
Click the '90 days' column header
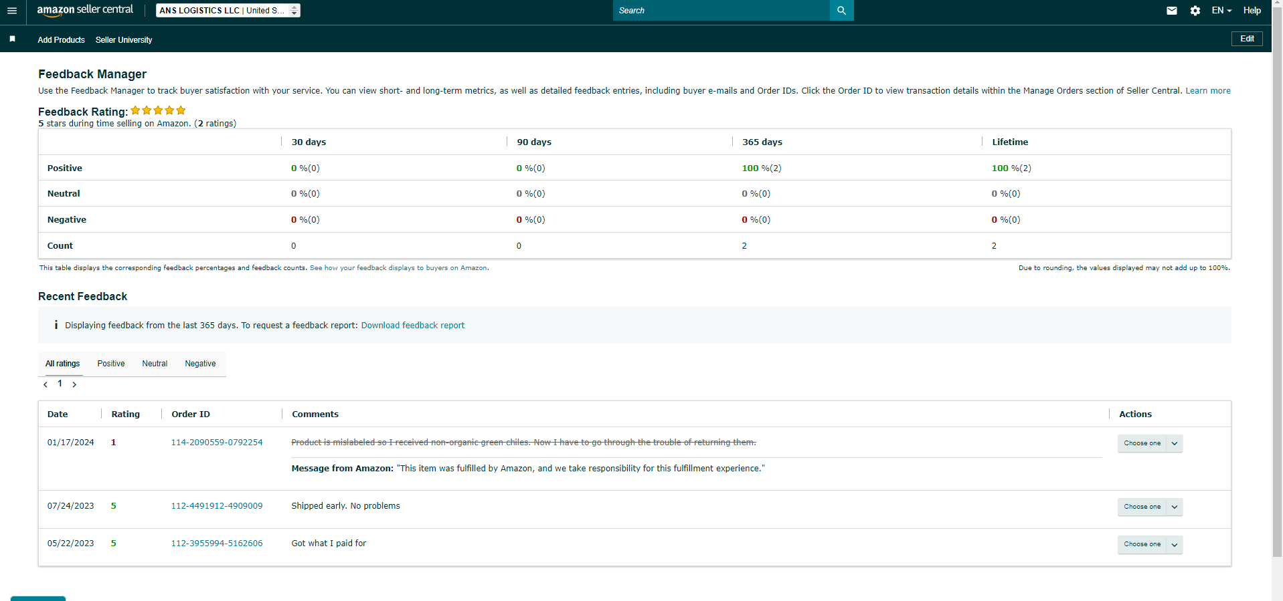click(x=534, y=142)
